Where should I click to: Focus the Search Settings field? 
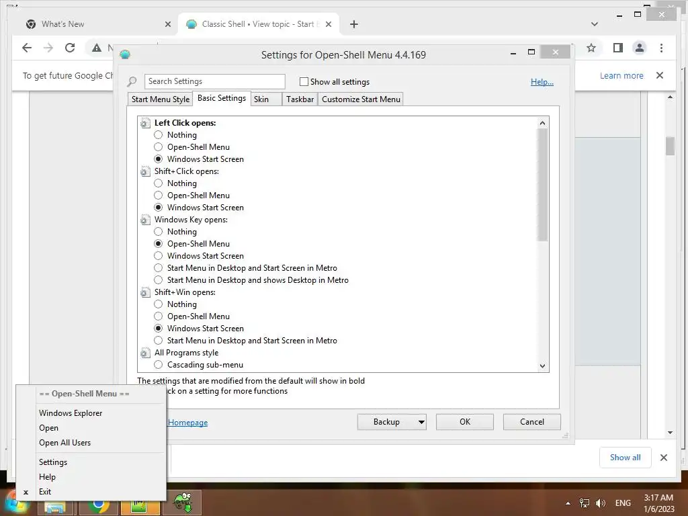pos(214,81)
